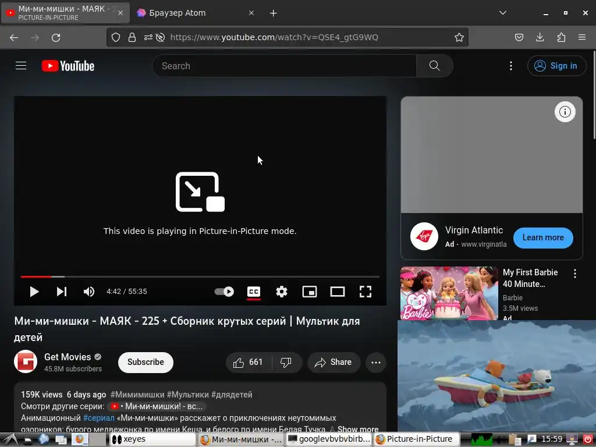
Task: Open the extensions puzzle icon
Action: pos(561,37)
